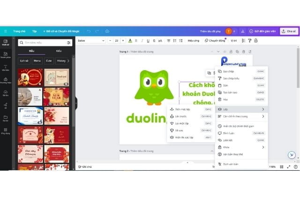Image resolution: width=300 pixels, height=202 pixels.
Task: Open the Ứng dụng apps panel
Action: [x=6, y=131]
